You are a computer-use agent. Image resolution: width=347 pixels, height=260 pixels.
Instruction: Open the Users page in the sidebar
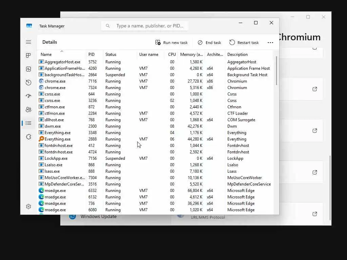[28, 109]
